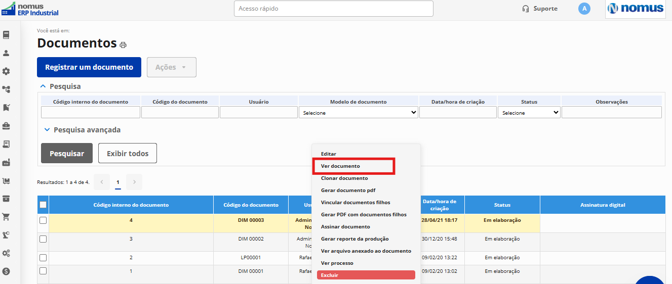The width and height of the screenshot is (672, 284).
Task: Open the shopping cart sidebar icon
Action: click(7, 217)
